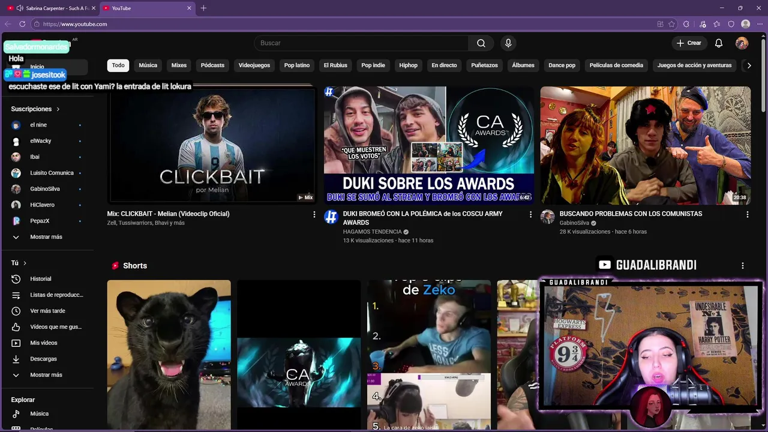Select the Pop latino chip
768x432 pixels.
(297, 65)
